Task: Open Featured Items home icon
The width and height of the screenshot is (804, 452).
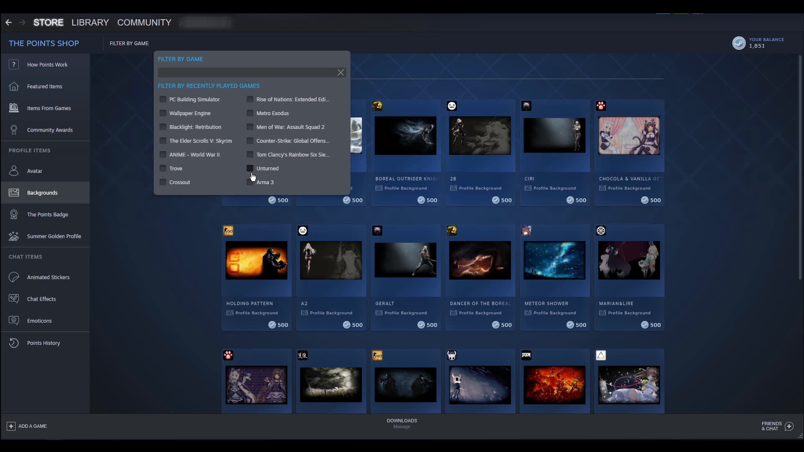Action: click(14, 86)
